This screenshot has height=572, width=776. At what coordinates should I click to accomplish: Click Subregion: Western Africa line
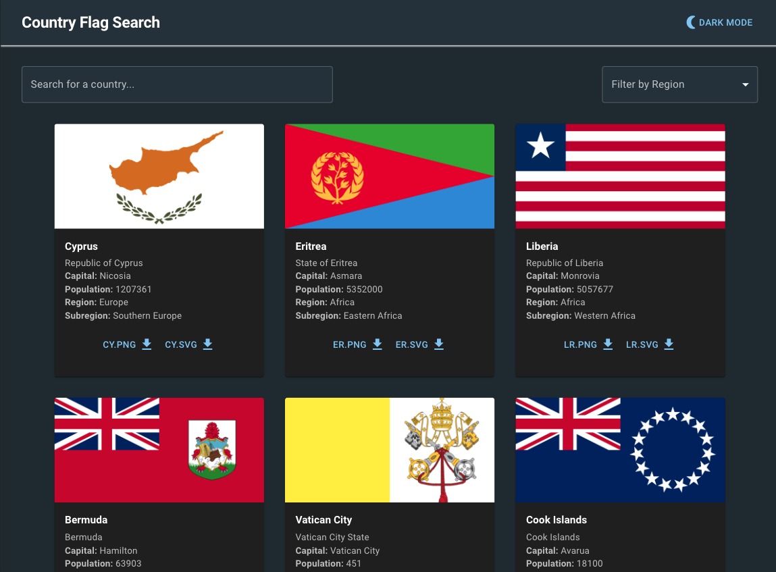(x=581, y=315)
